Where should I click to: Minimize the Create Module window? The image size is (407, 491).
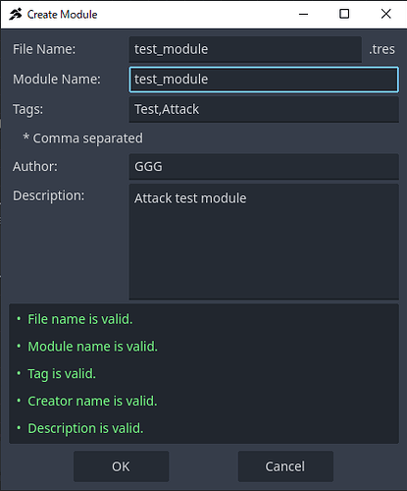[303, 14]
